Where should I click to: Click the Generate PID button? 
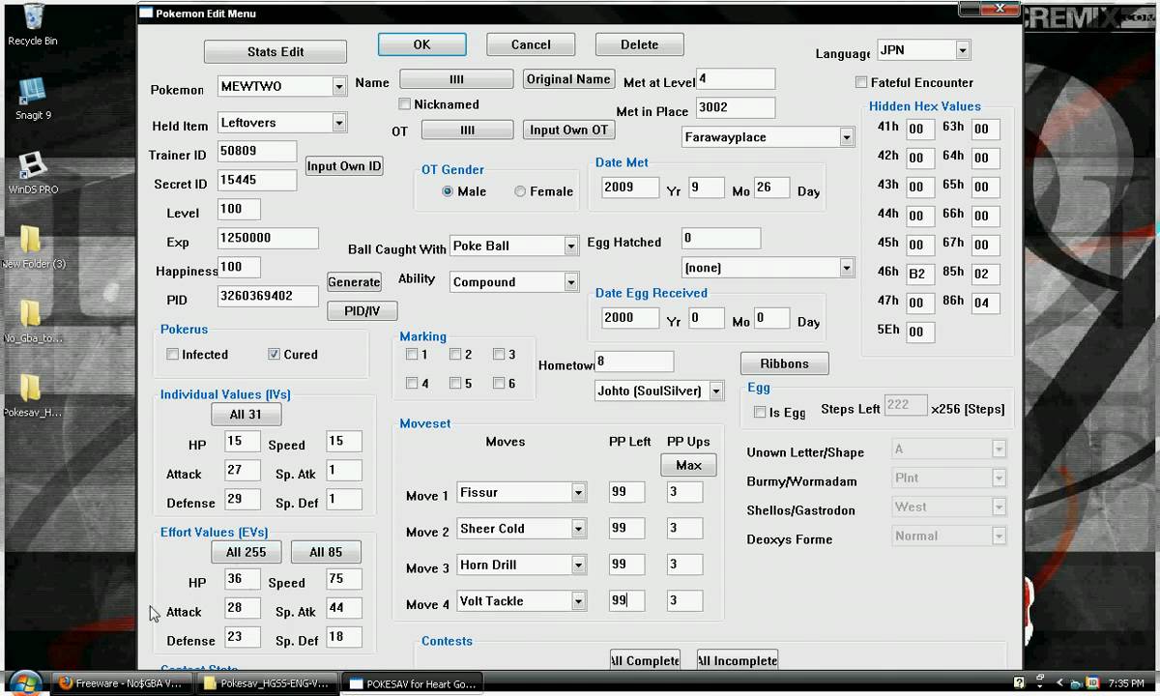pyautogui.click(x=354, y=282)
